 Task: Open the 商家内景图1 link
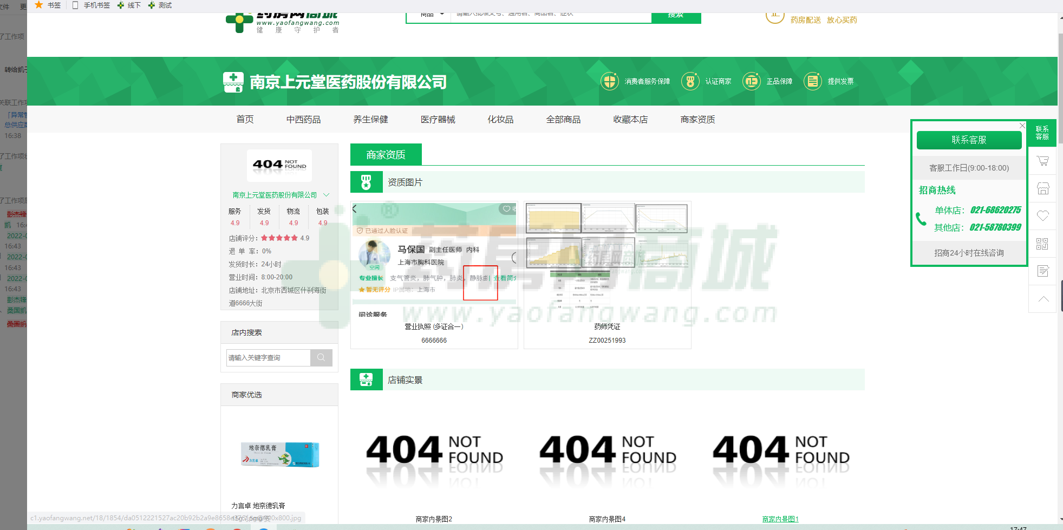coord(780,518)
